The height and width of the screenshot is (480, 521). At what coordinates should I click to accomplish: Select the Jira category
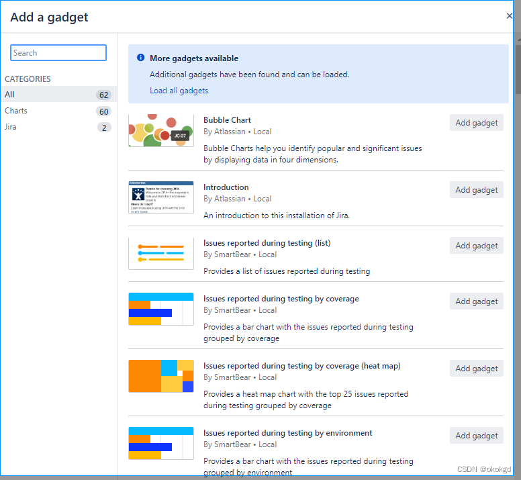pyautogui.click(x=58, y=127)
